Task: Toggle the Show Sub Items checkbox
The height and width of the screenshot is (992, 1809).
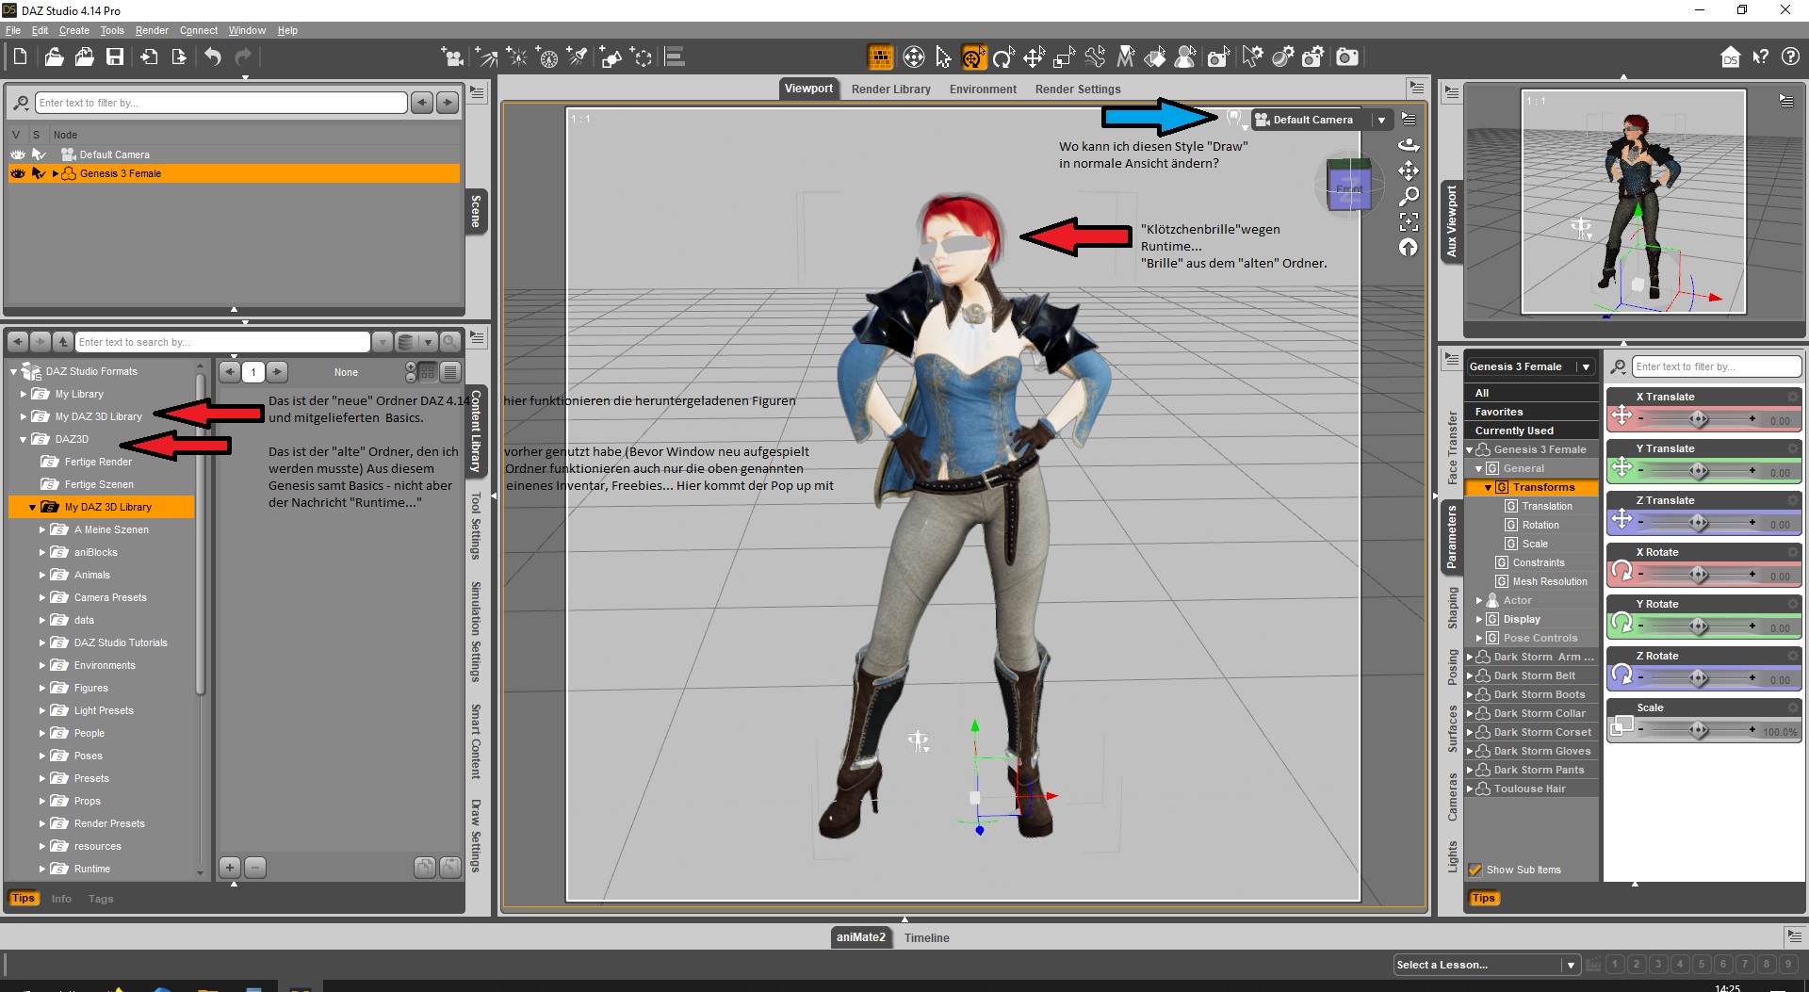Action: [1475, 870]
